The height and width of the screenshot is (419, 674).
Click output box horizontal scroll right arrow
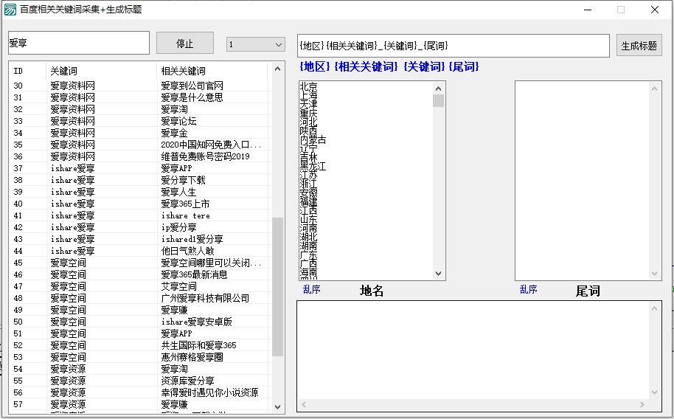[x=642, y=404]
